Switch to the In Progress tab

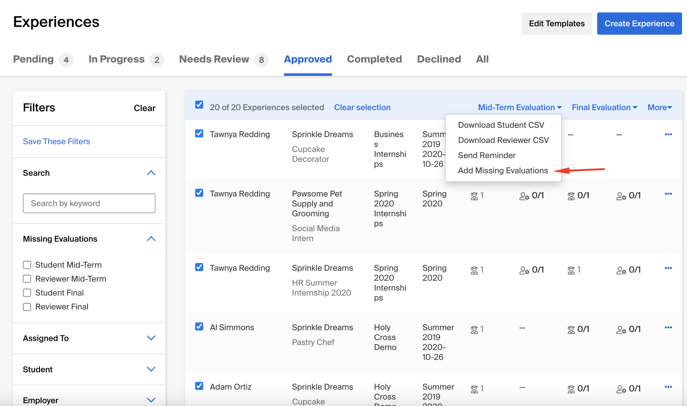[x=126, y=59]
